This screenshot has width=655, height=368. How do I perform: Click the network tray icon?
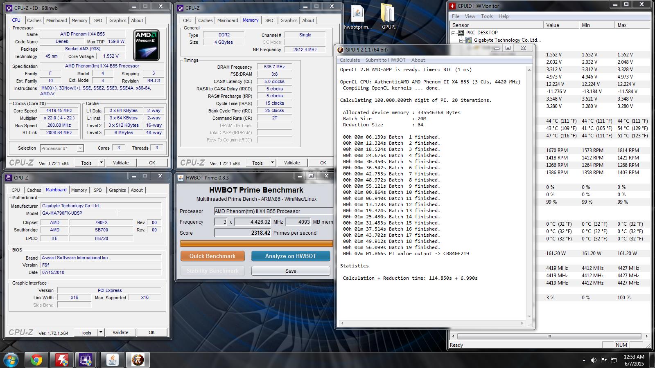(614, 360)
